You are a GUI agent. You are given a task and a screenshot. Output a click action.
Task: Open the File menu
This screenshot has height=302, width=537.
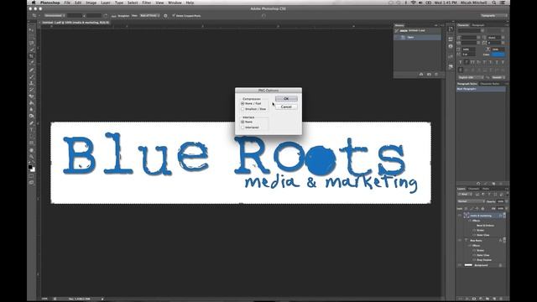[67, 3]
